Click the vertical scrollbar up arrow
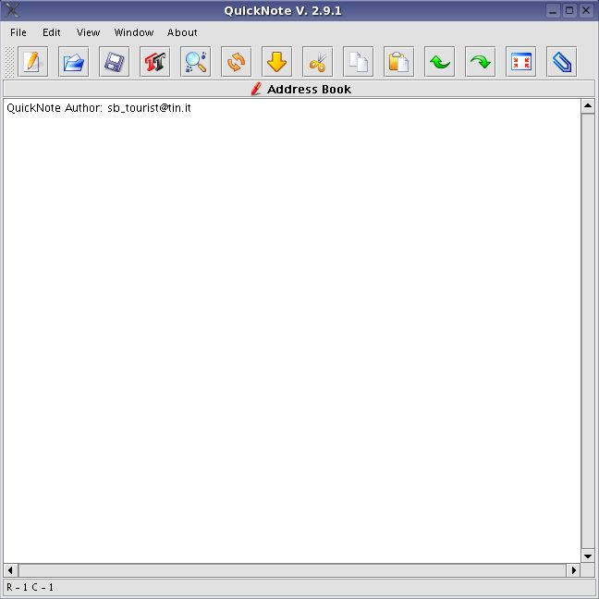This screenshot has width=599, height=599. coord(588,105)
